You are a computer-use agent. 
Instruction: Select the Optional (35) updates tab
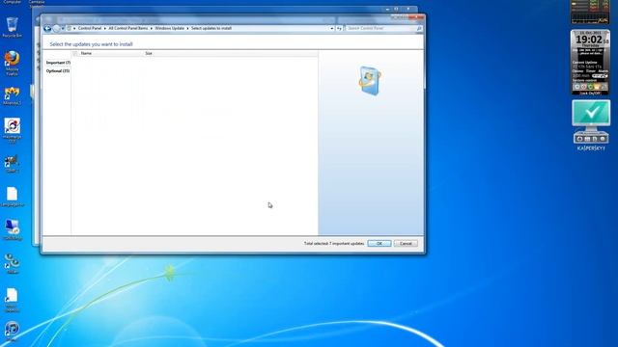coord(58,70)
